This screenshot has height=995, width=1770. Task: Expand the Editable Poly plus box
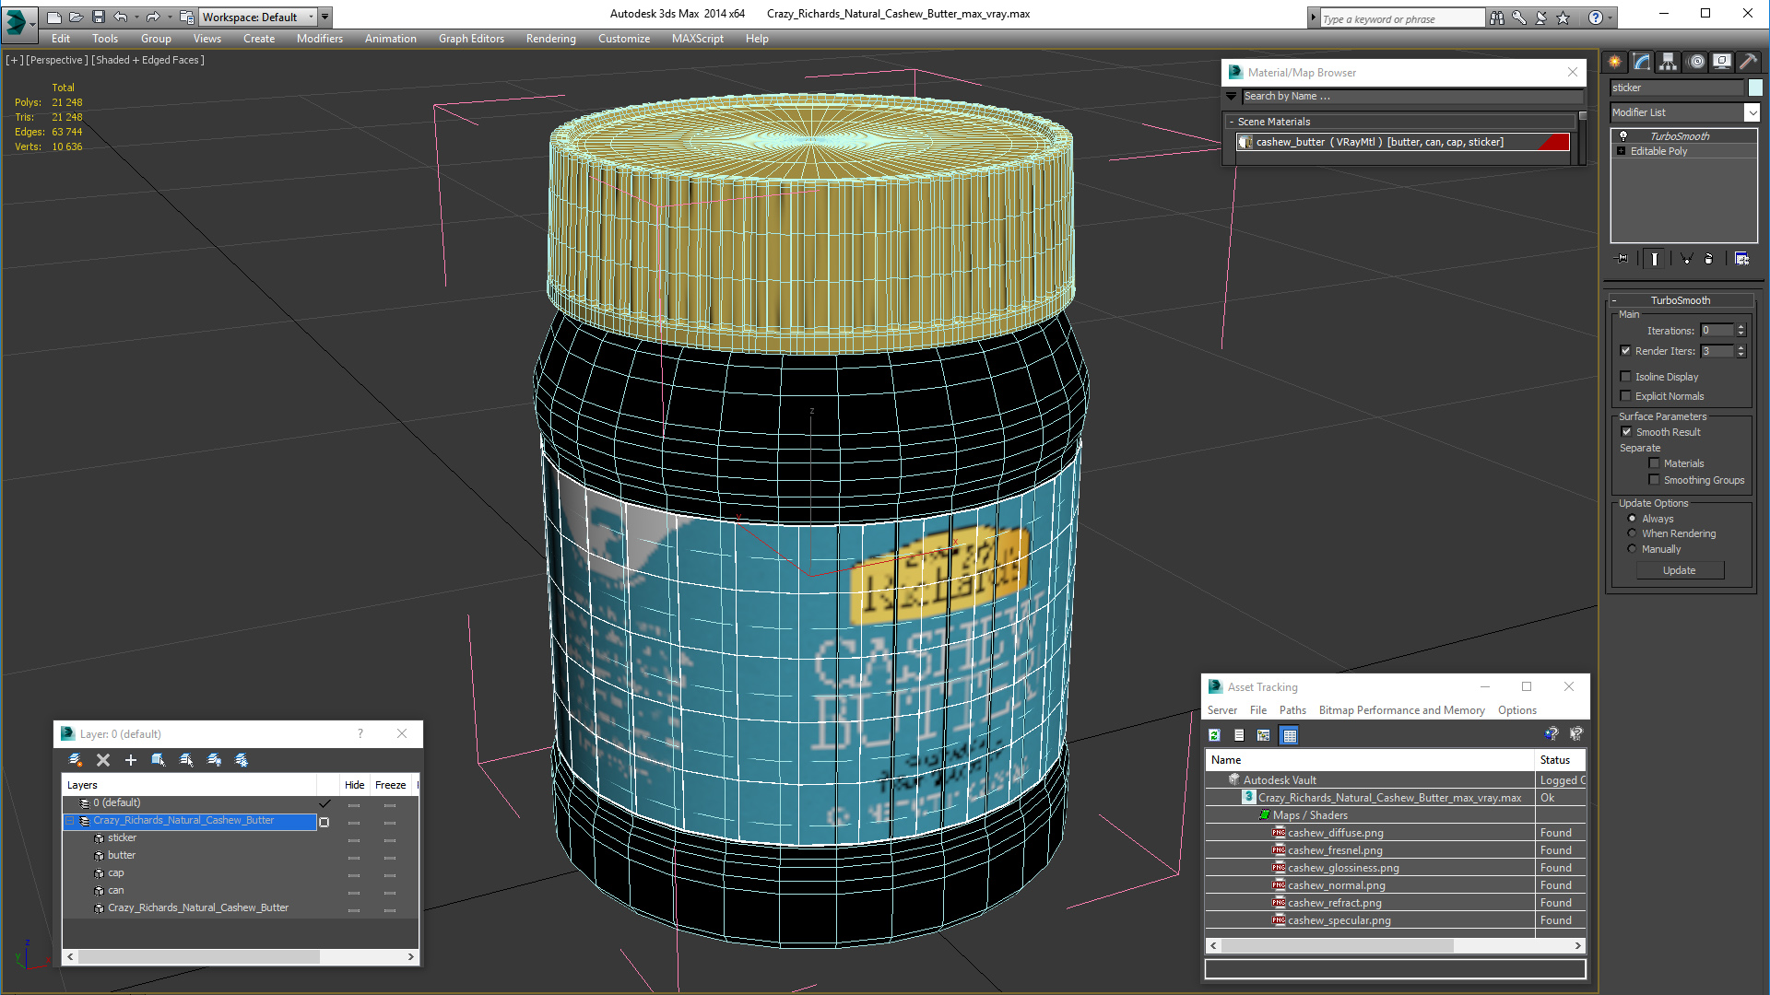(x=1622, y=150)
